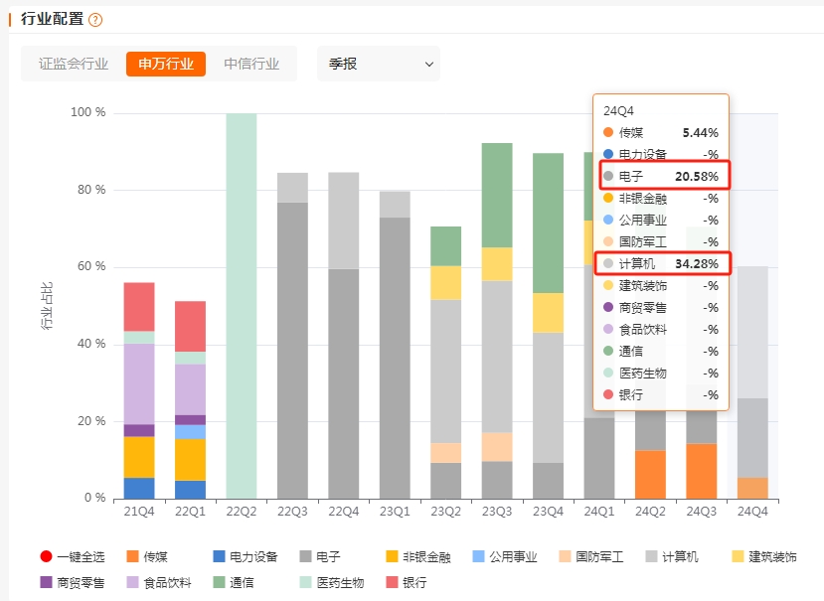Click the 23Q1 axis label
Screen dimensions: 824x601
(x=395, y=512)
